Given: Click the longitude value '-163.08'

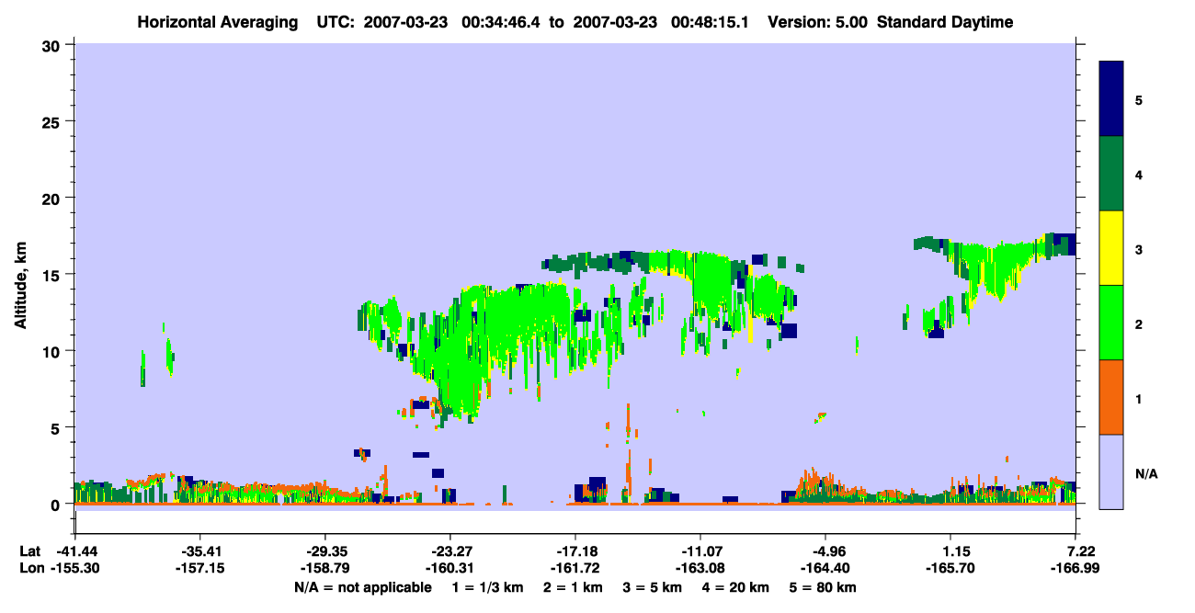Looking at the screenshot, I should click(700, 569).
